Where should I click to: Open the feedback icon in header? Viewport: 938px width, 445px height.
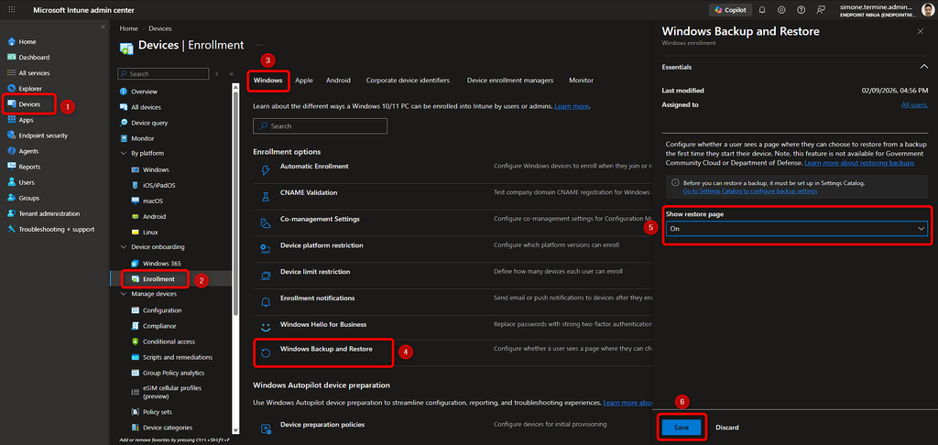tap(821, 10)
